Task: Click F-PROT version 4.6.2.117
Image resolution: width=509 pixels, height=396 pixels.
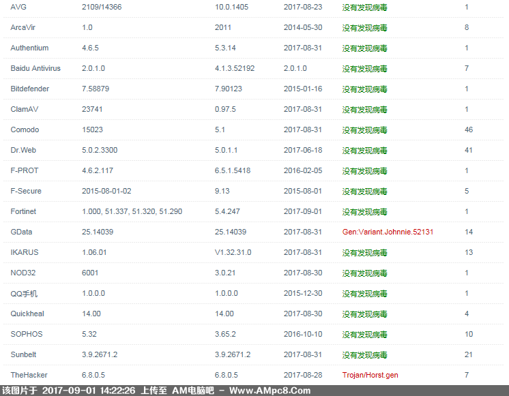Action: coord(98,170)
